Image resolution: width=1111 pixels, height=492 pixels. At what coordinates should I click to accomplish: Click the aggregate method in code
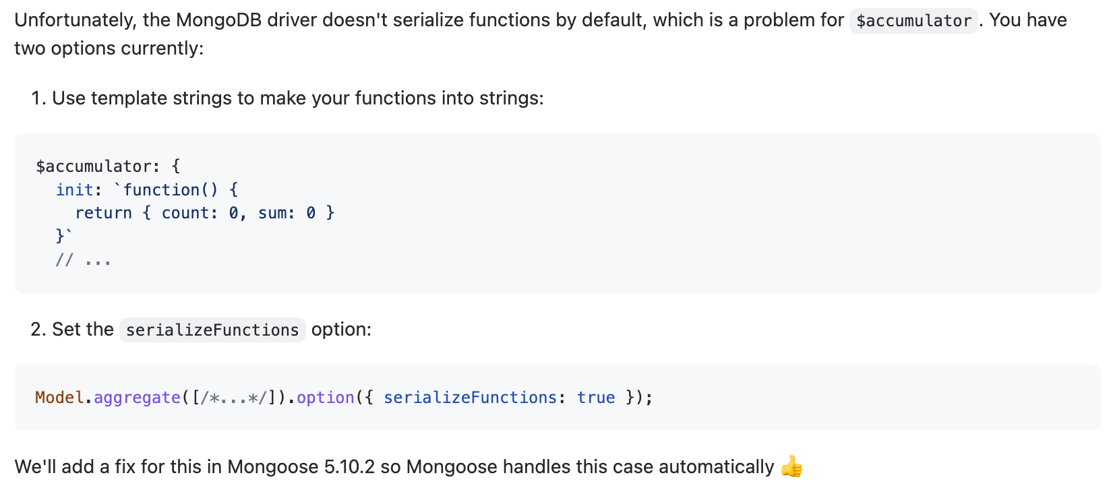[138, 398]
